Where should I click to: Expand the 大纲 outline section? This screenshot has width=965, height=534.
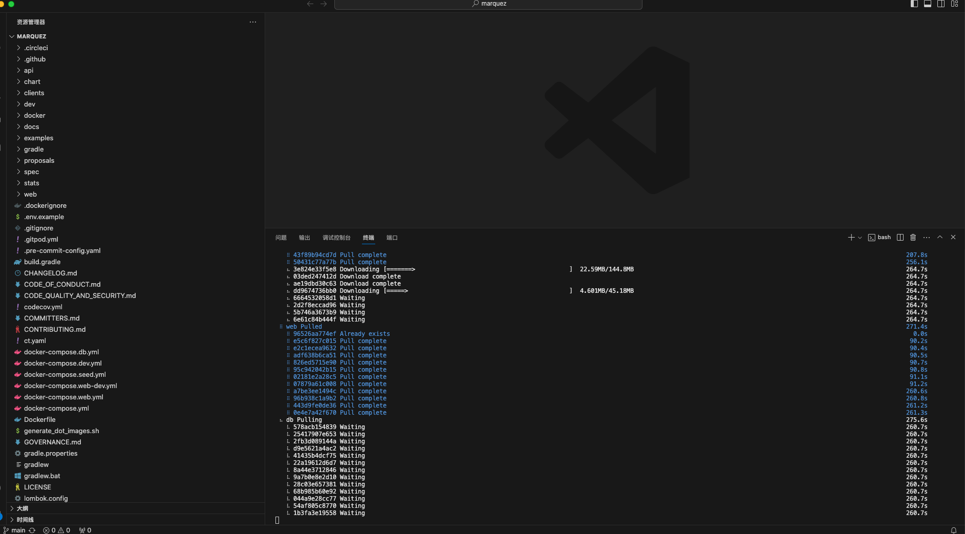click(x=135, y=508)
